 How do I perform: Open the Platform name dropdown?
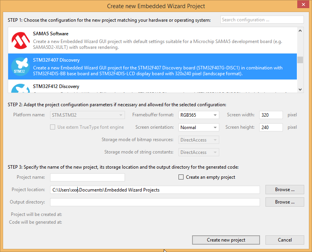tap(87, 115)
